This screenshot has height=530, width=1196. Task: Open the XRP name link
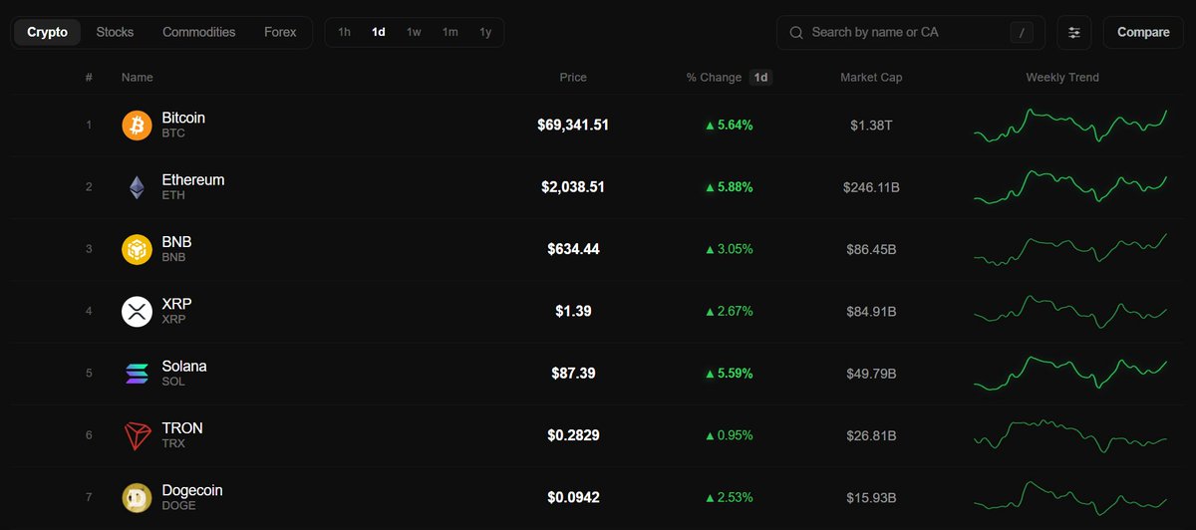click(176, 304)
